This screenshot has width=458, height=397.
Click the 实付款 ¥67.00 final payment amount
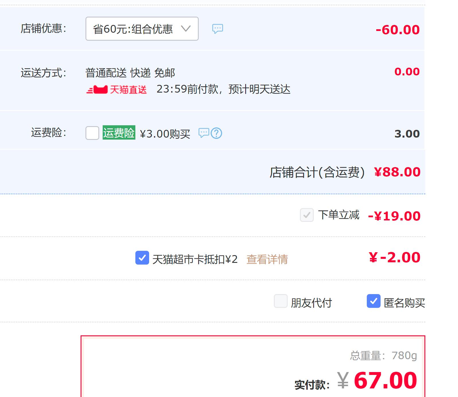pos(385,380)
